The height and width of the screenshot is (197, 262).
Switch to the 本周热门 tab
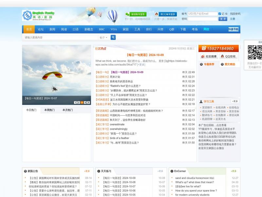coord(49,110)
